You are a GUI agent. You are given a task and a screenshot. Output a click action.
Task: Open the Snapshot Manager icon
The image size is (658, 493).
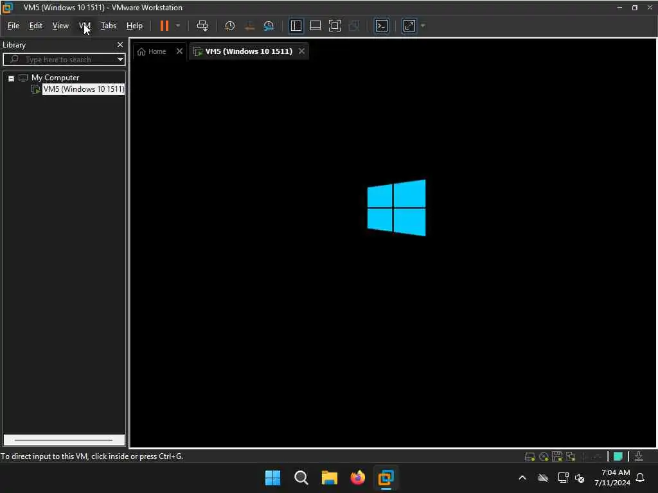269,26
